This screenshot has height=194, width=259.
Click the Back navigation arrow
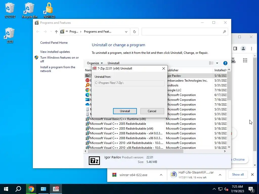(38, 32)
